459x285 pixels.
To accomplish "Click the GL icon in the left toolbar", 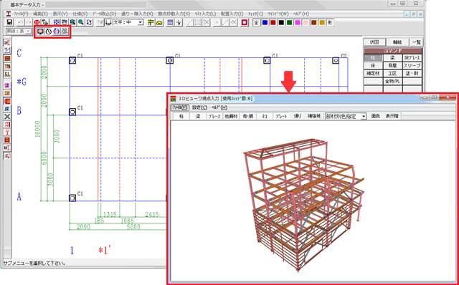I will pos(8,74).
